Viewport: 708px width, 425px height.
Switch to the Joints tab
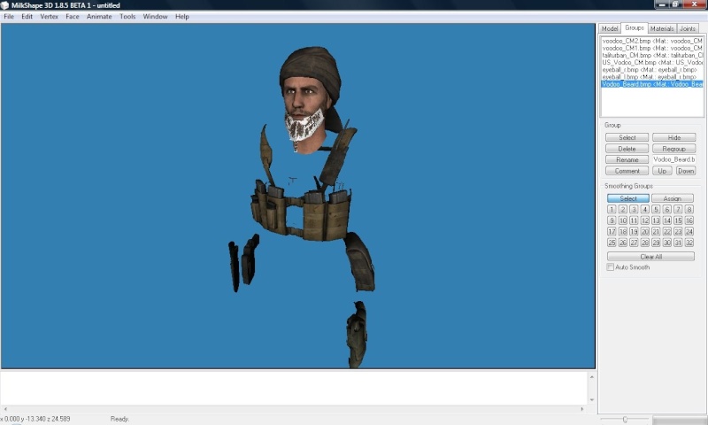688,28
